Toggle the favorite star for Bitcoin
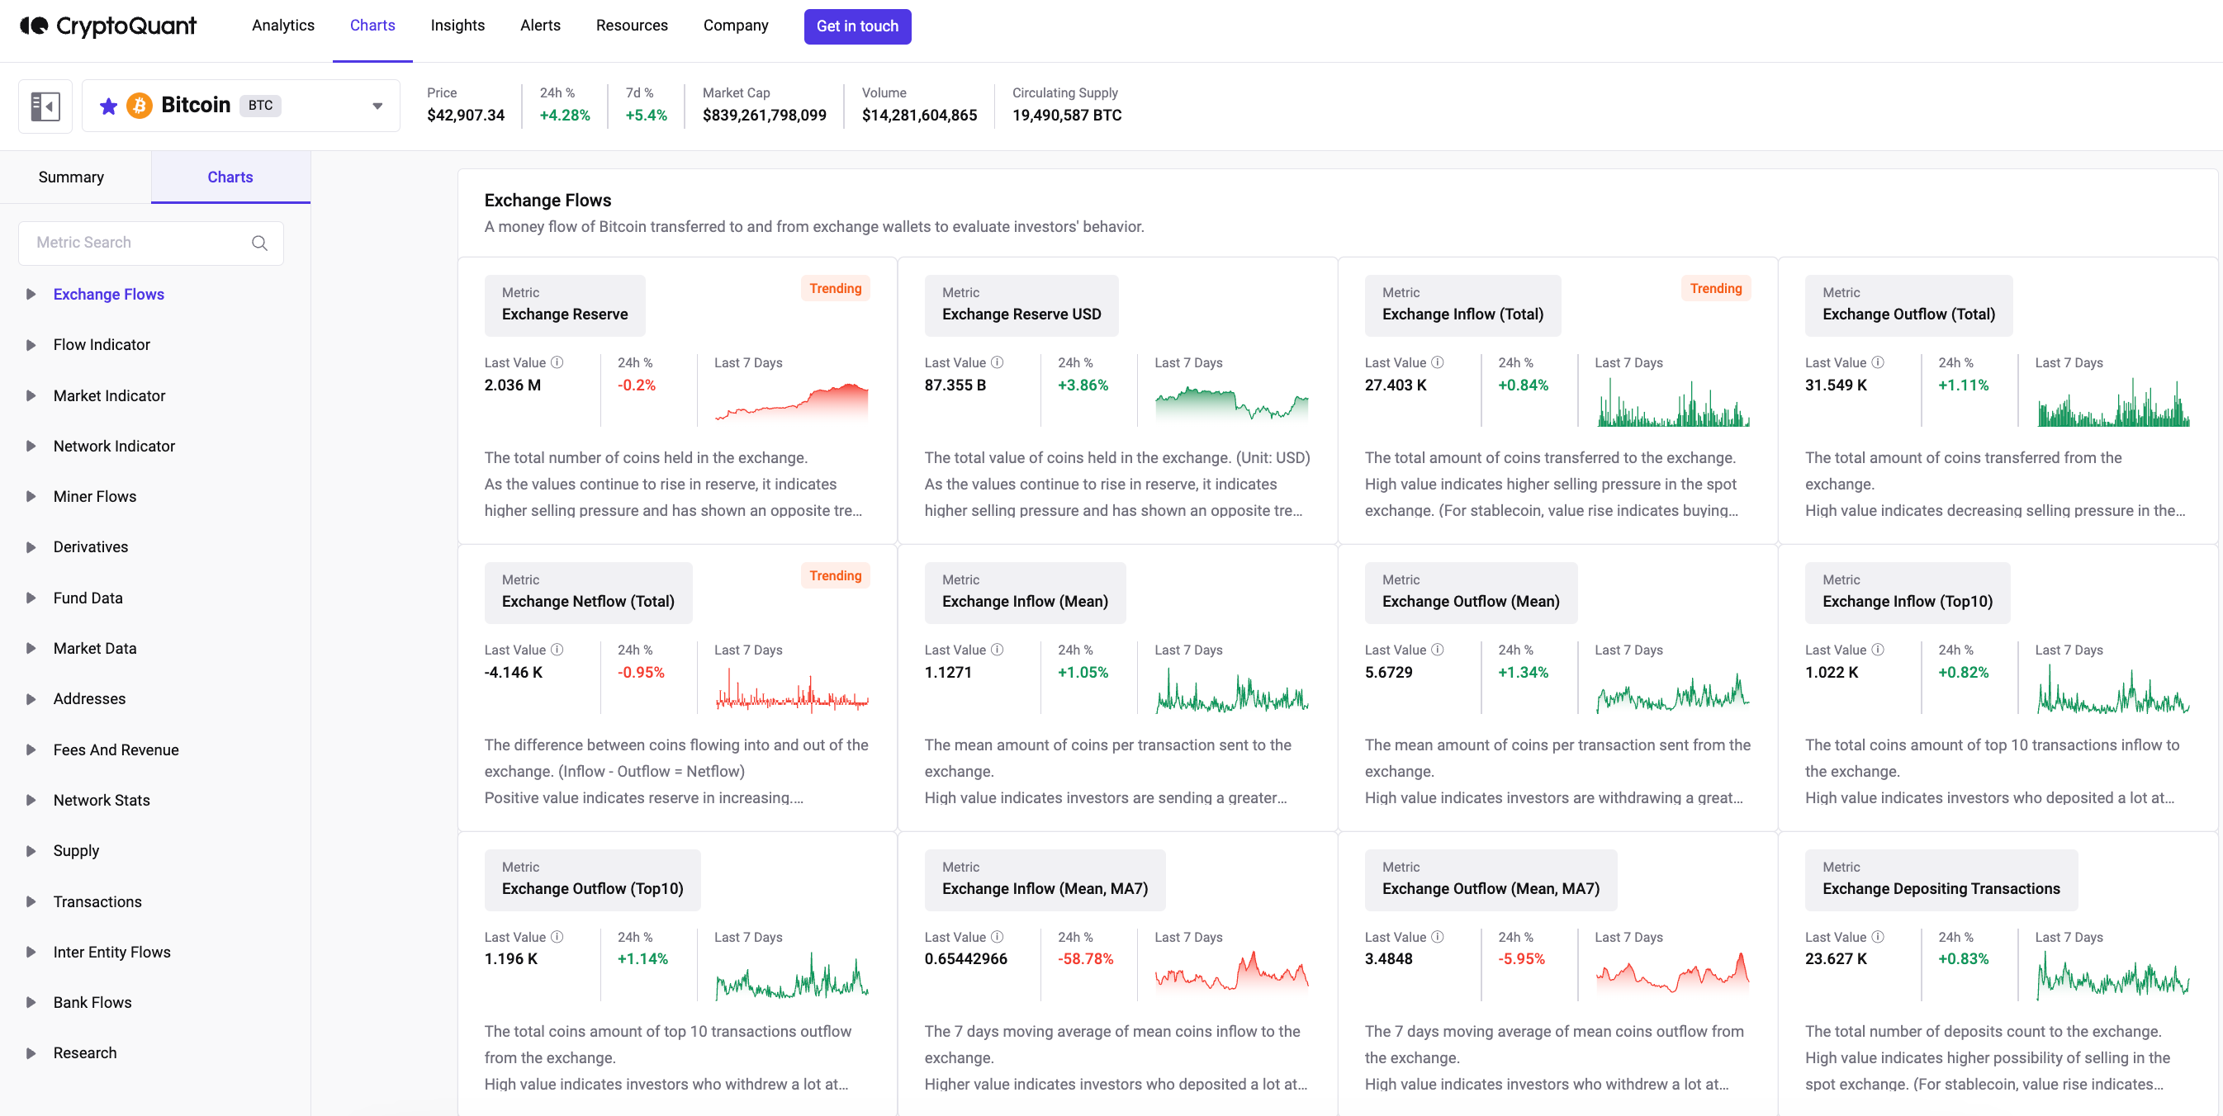 click(108, 105)
